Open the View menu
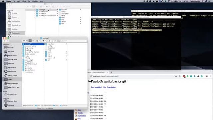 24,1
